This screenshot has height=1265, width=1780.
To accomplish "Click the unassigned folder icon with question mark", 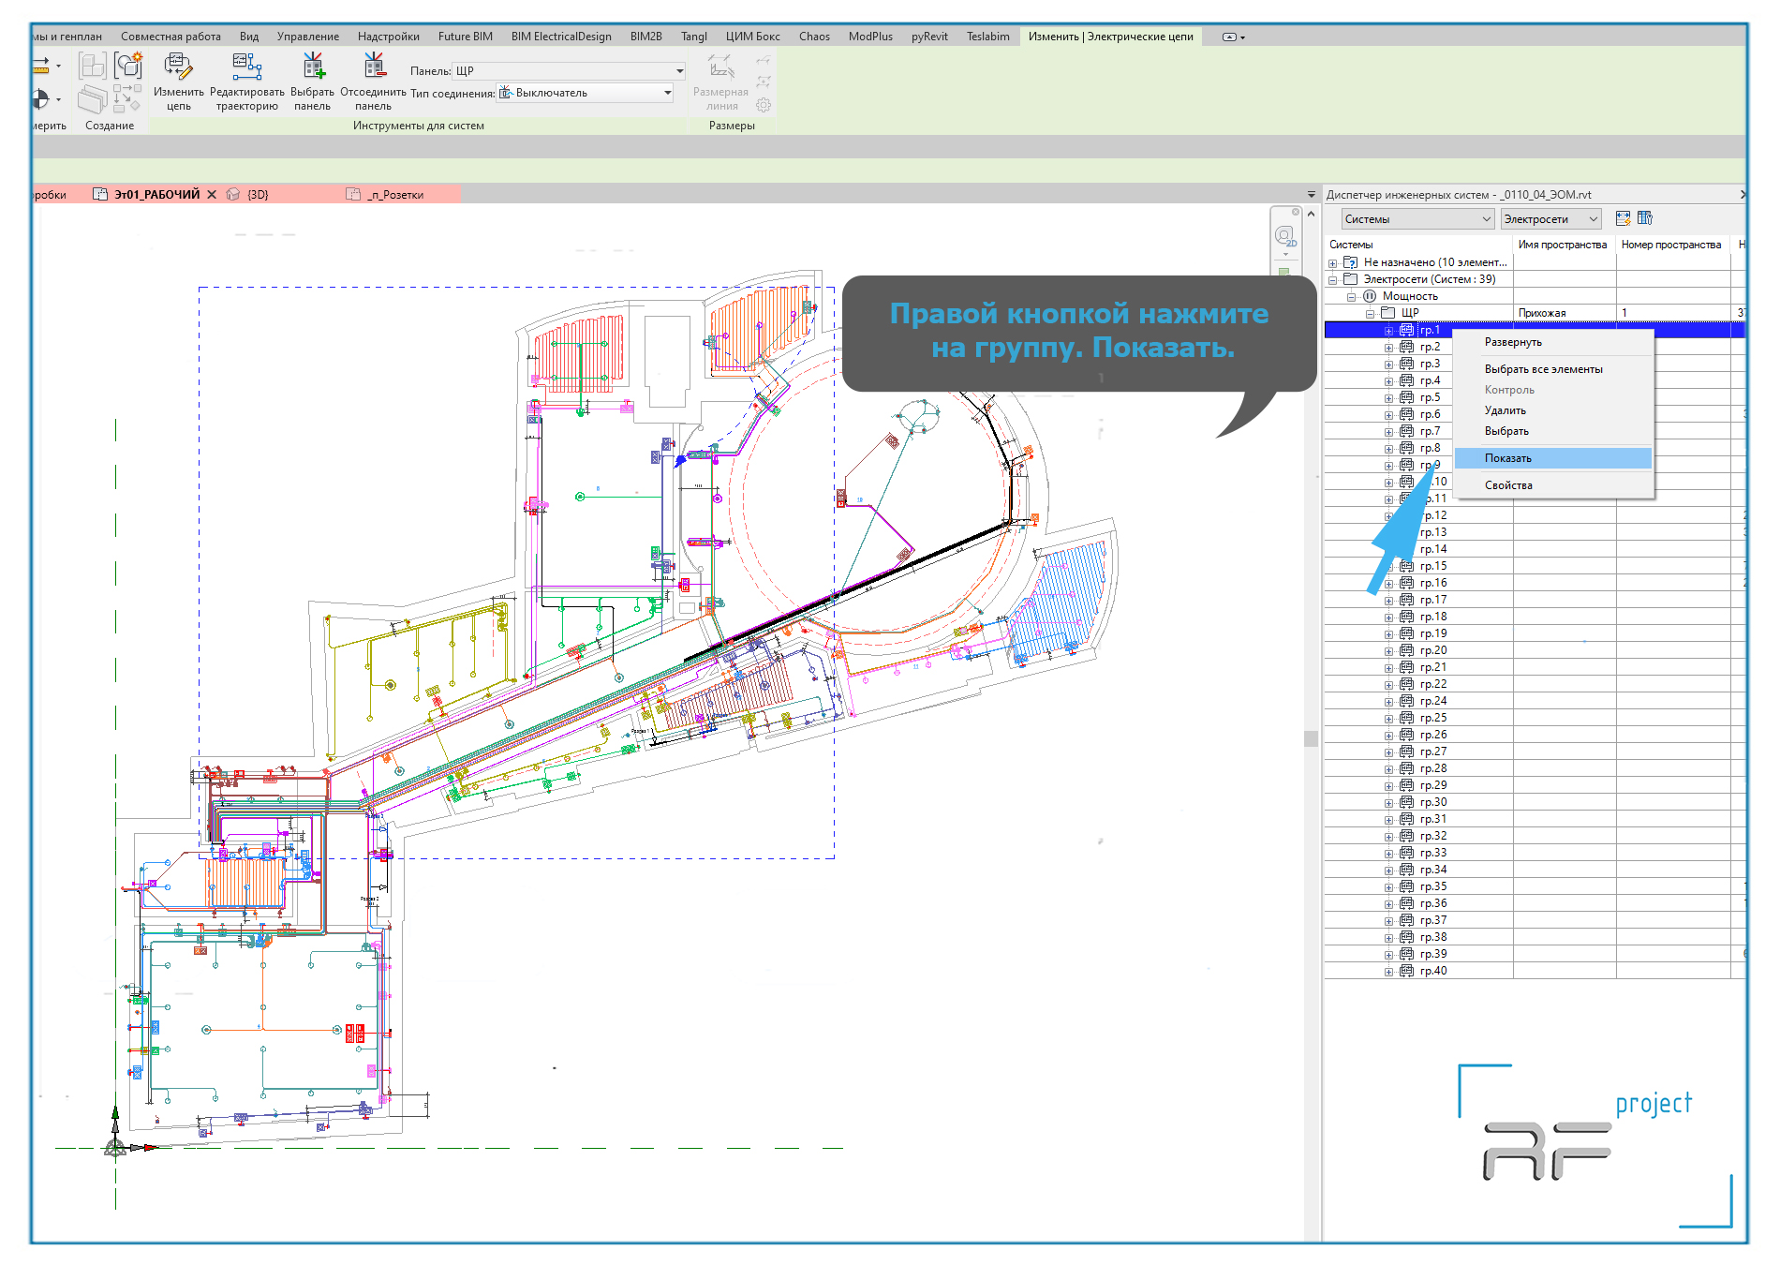I will (1351, 262).
